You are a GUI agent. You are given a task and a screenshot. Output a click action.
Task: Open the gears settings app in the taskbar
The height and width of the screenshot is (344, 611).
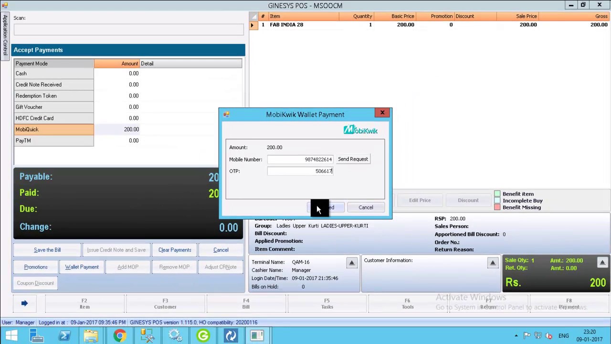(175, 335)
